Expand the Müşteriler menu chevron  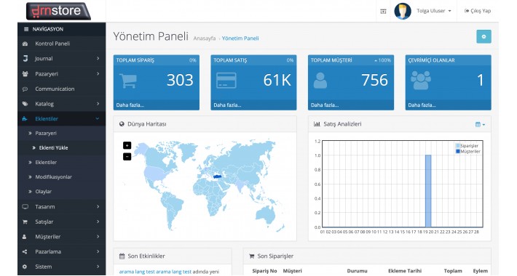(x=98, y=237)
